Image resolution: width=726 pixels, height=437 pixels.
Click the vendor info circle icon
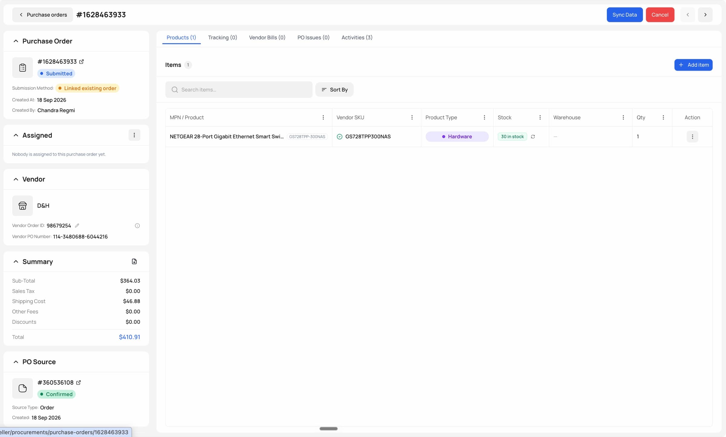(x=137, y=226)
